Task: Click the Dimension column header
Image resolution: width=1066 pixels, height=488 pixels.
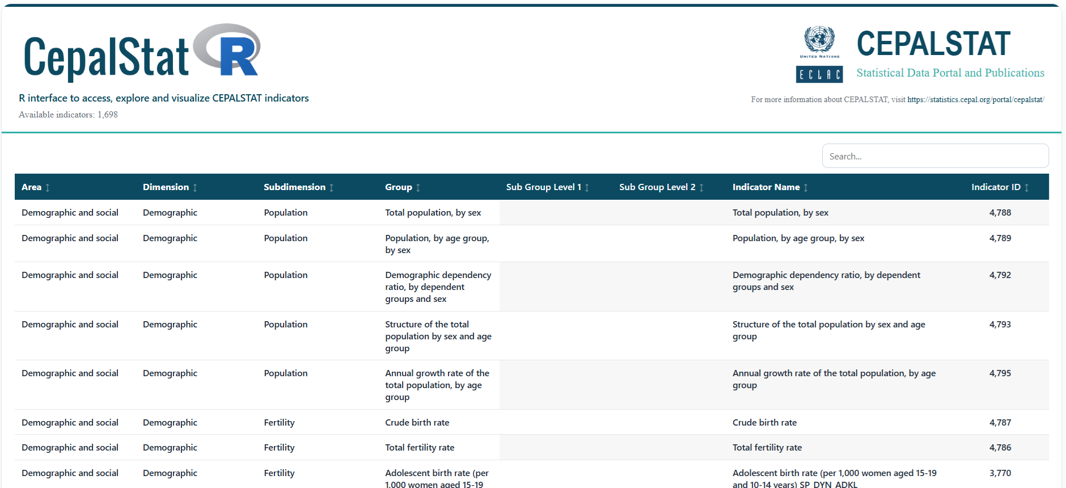Action: (x=196, y=187)
